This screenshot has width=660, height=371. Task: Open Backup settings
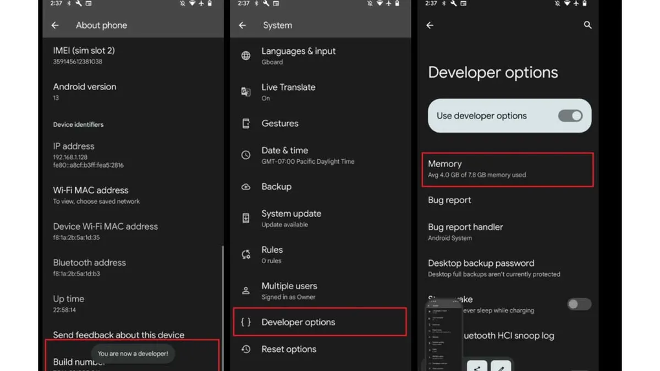pyautogui.click(x=321, y=187)
